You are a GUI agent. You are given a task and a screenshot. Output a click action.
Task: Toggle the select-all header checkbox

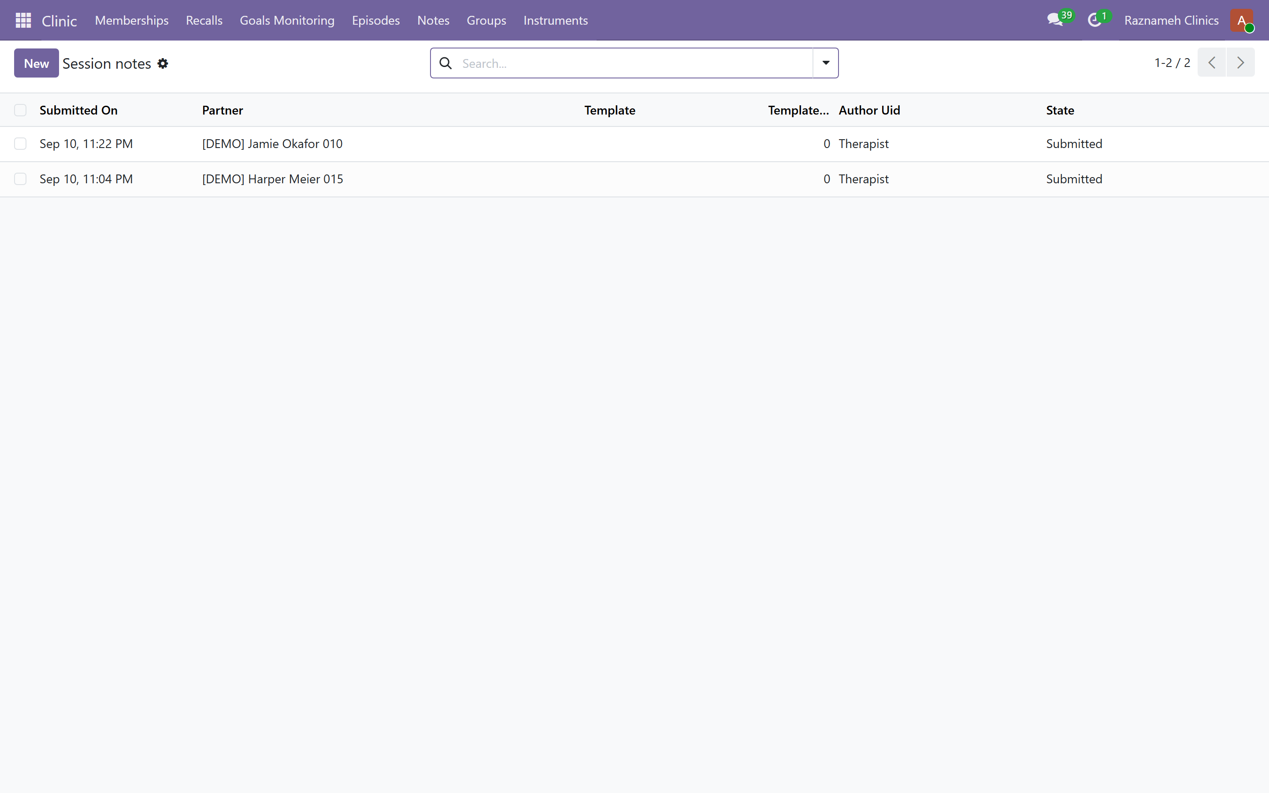[x=20, y=110]
